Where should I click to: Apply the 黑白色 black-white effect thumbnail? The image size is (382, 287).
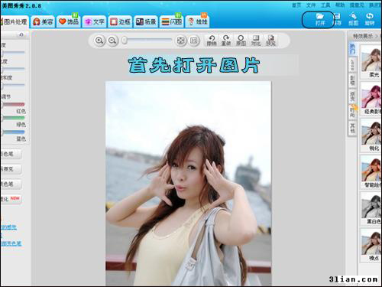click(x=371, y=209)
